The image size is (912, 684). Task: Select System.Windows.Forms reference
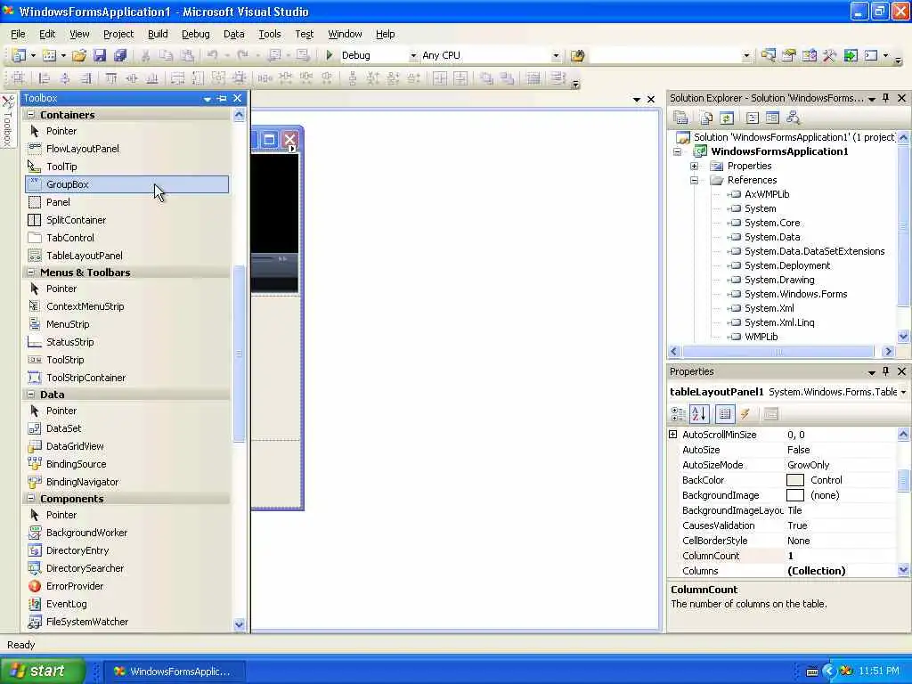click(x=795, y=294)
